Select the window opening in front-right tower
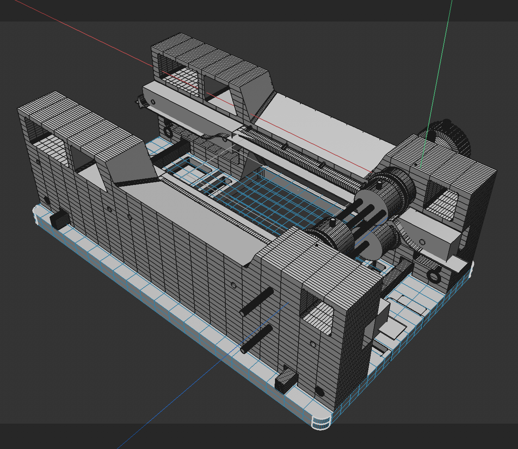 [x=317, y=311]
